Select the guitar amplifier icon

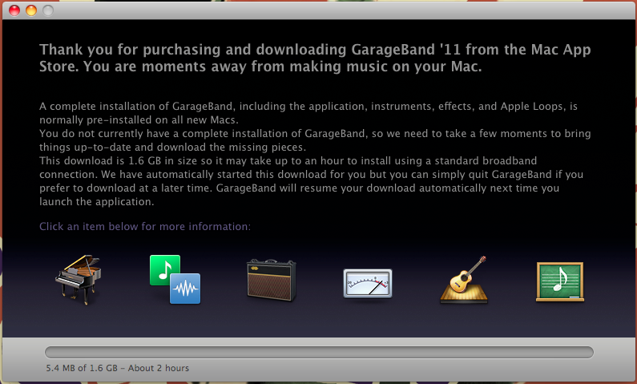272,281
